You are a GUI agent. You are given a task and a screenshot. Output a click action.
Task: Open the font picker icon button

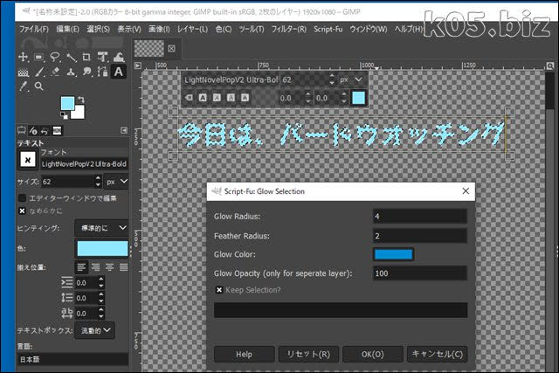tap(28, 159)
